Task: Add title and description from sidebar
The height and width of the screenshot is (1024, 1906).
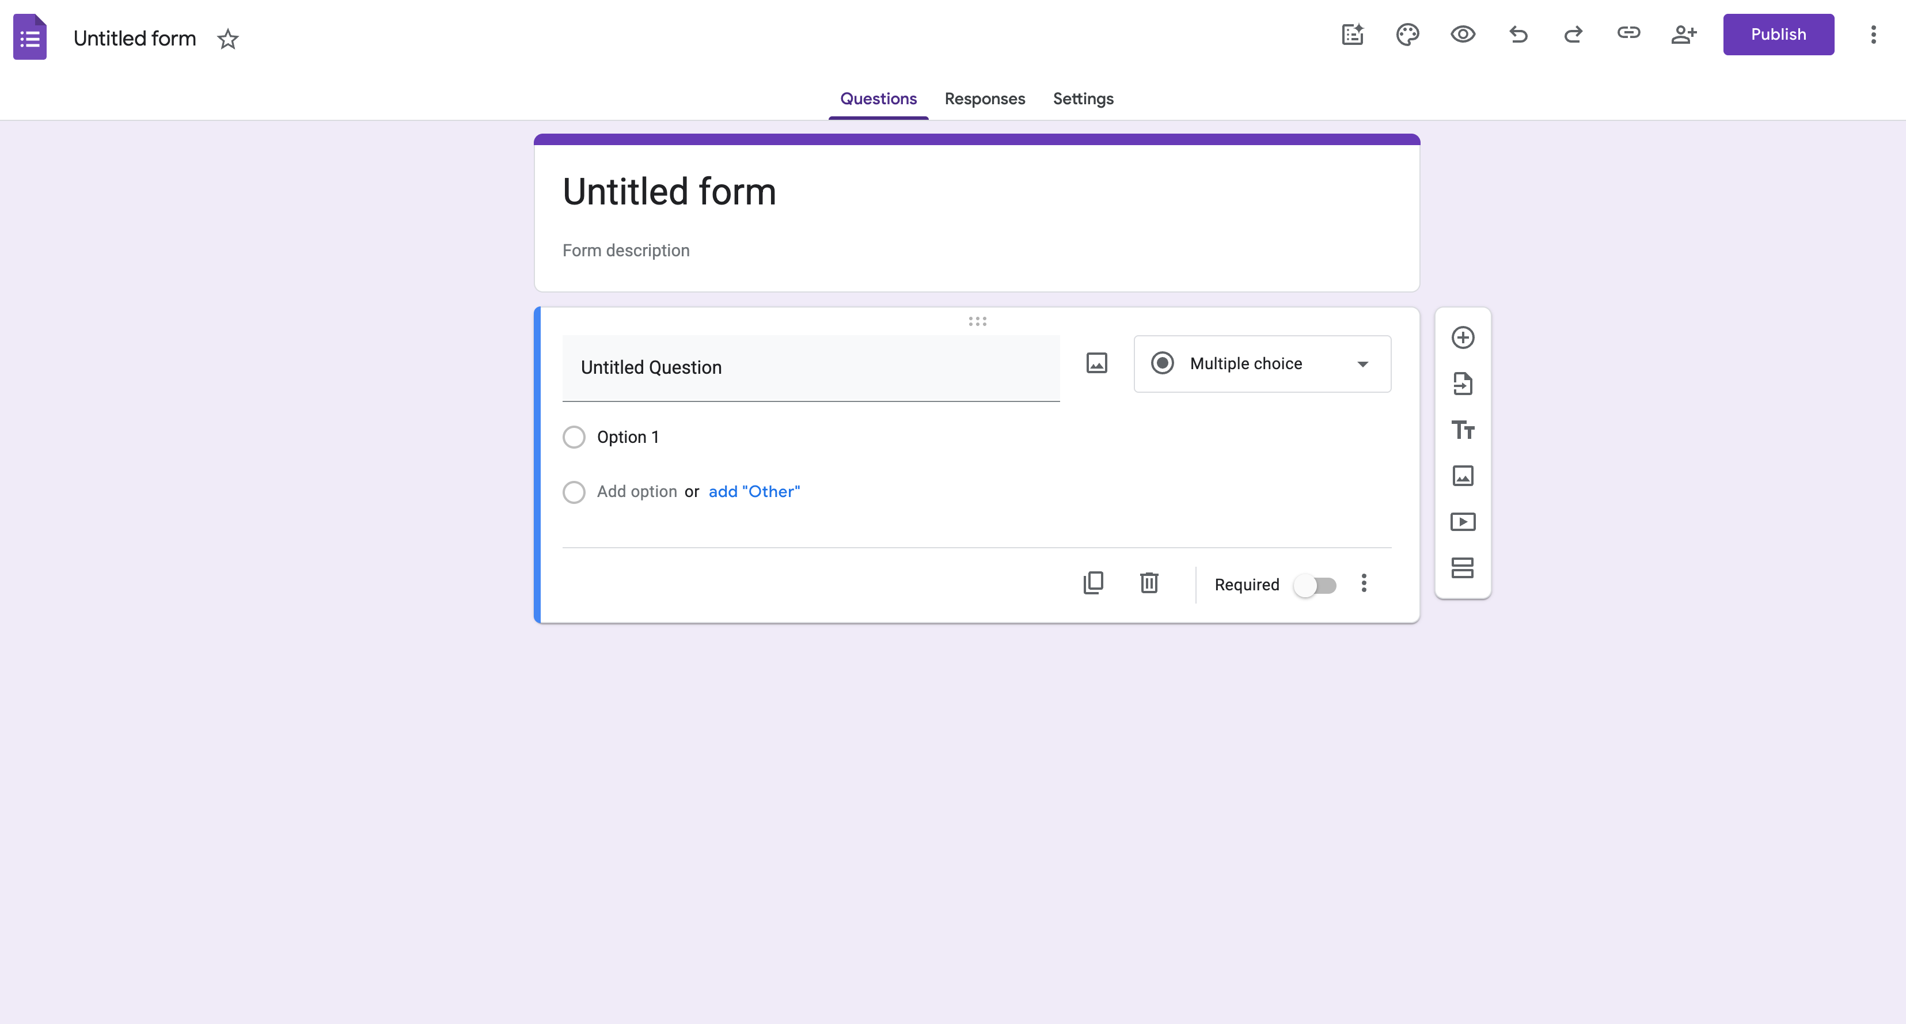Action: [1462, 430]
